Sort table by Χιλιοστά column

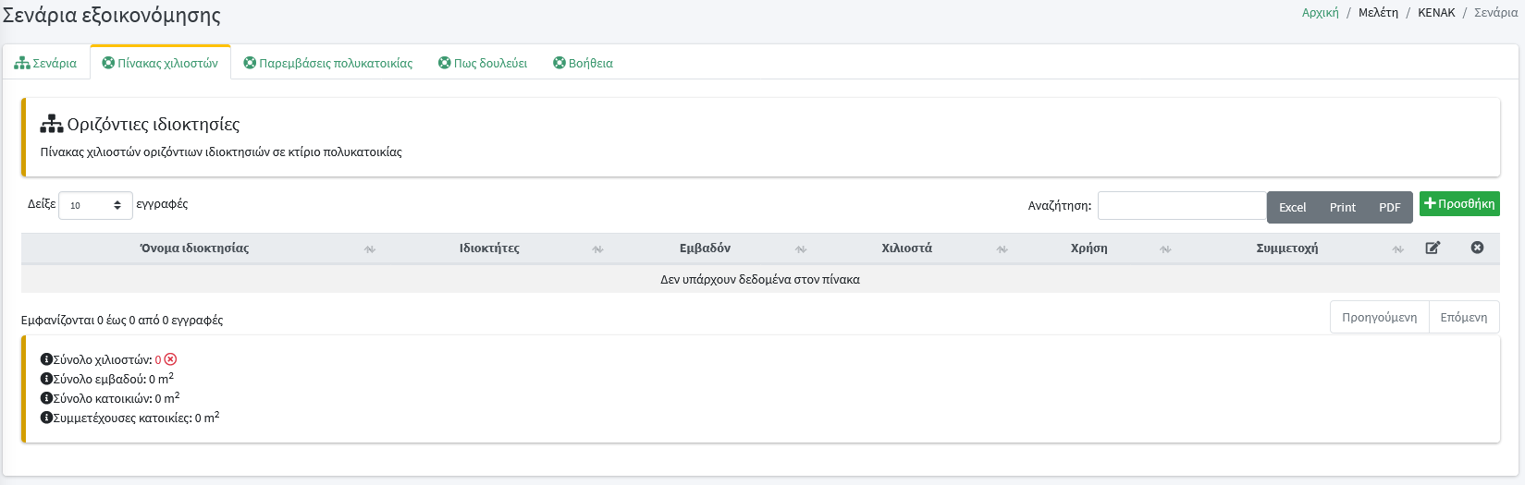pos(906,249)
